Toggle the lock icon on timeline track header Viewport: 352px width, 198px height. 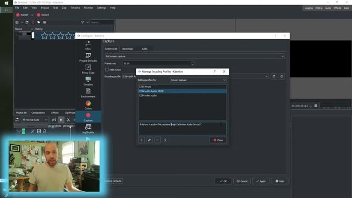click(45, 131)
